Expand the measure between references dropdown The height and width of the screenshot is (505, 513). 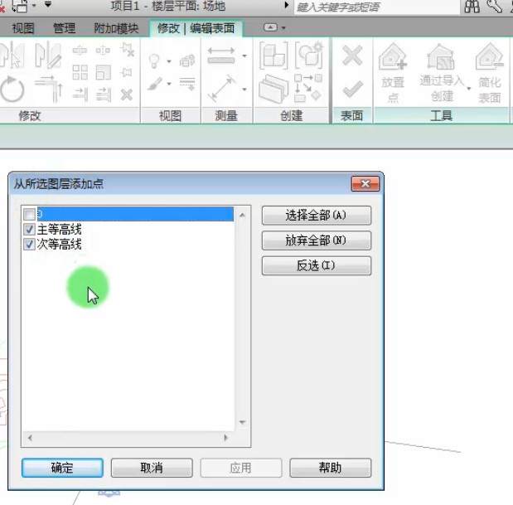[x=244, y=56]
